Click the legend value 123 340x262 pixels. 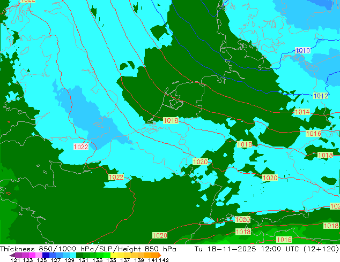[x=28, y=260]
